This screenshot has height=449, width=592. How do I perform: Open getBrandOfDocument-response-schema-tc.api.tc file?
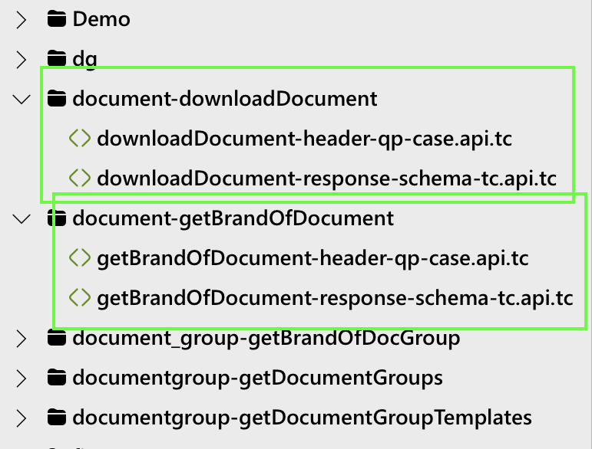[x=335, y=298]
